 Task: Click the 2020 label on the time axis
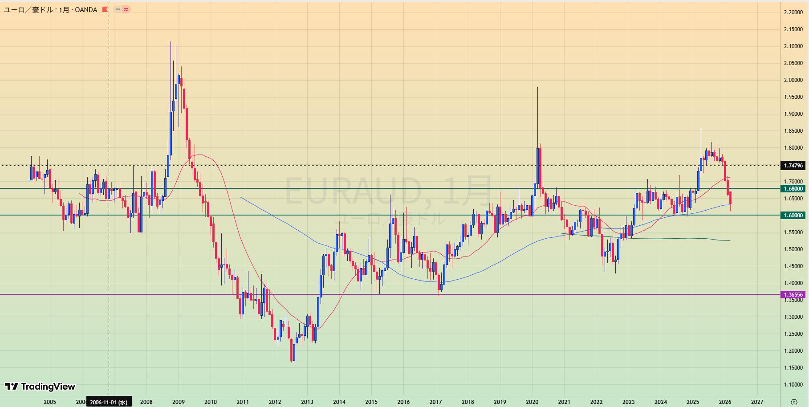(x=532, y=402)
